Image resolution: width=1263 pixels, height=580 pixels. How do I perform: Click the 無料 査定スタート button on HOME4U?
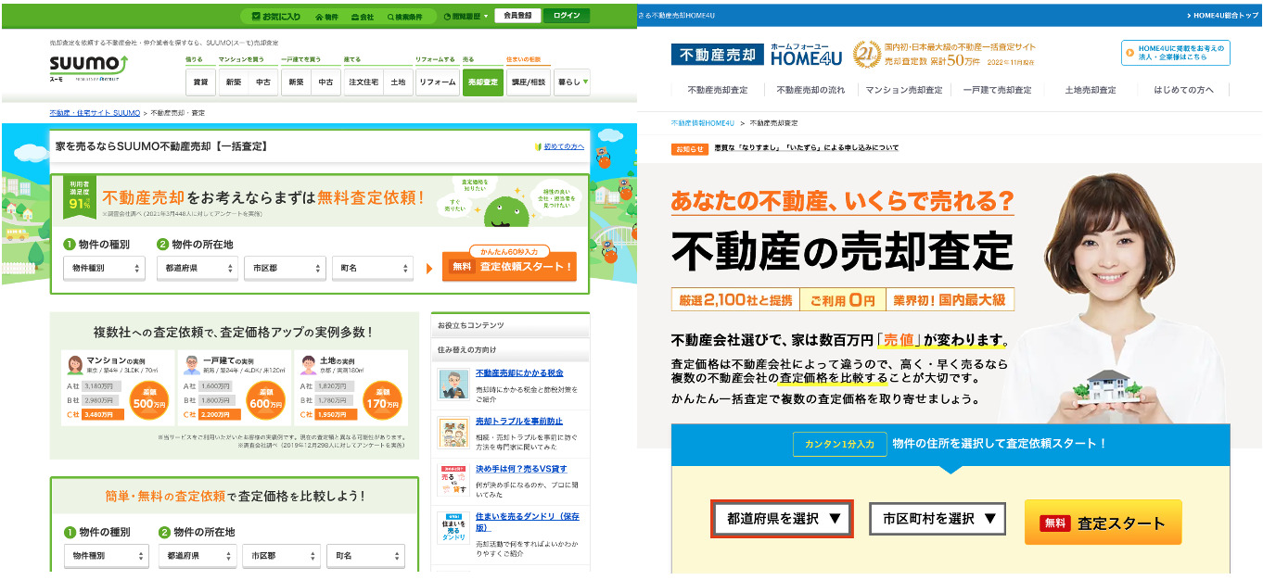tap(1103, 523)
